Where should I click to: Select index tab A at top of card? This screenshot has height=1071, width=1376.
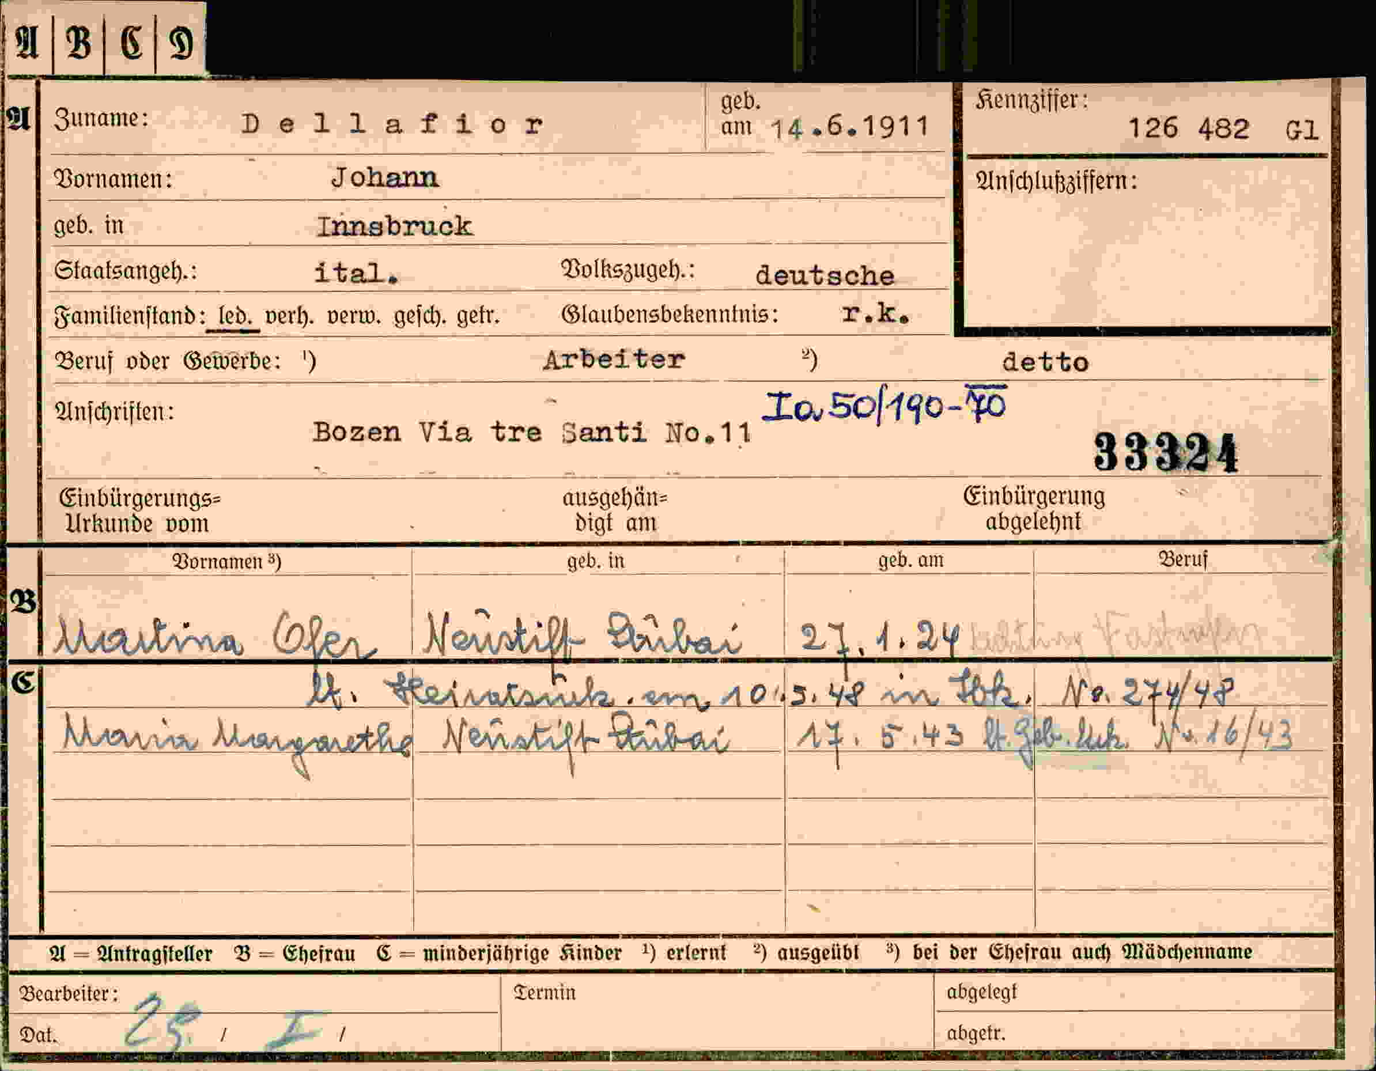(x=28, y=43)
